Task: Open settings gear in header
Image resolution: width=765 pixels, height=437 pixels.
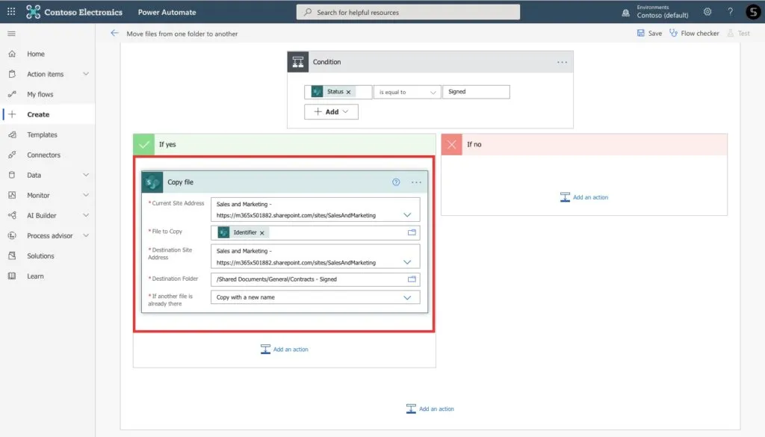Action: click(707, 12)
